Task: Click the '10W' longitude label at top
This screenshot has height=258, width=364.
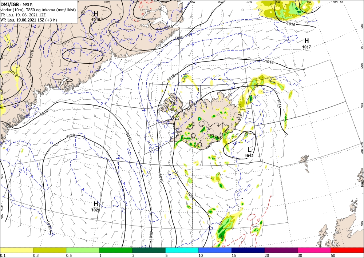Action: [249, 2]
